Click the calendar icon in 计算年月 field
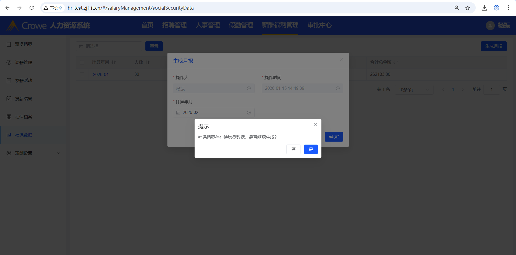The image size is (516, 255). (178, 113)
